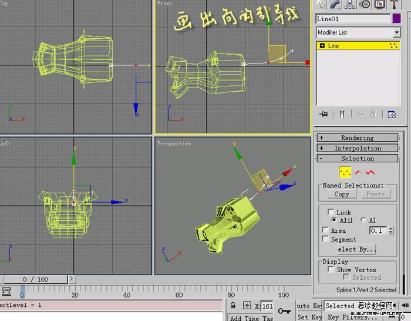Click the command panel vertical scrollbar
The height and width of the screenshot is (321, 411).
(404, 284)
